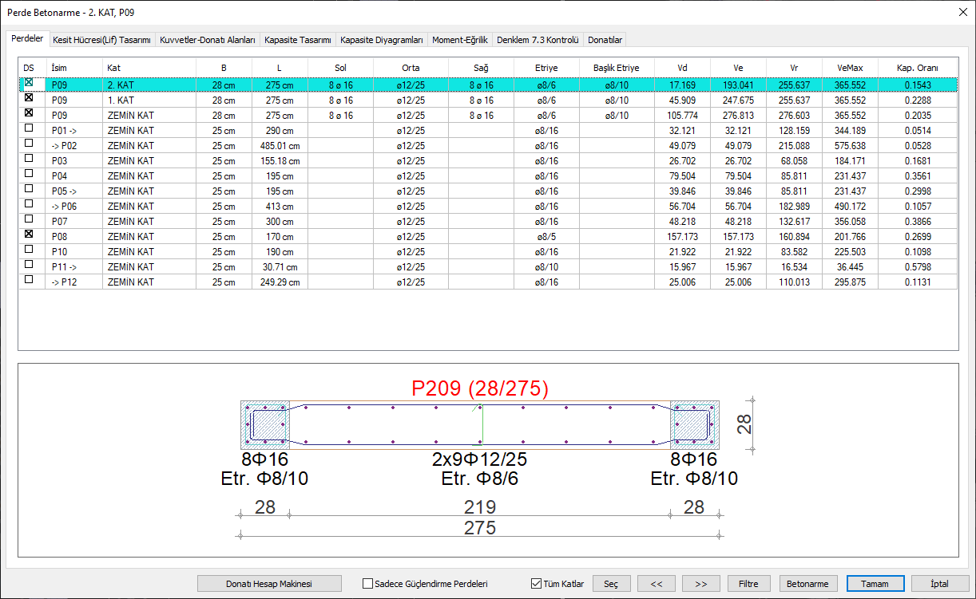The height and width of the screenshot is (599, 976).
Task: Click the Başlık Etriye column header
Action: [x=617, y=68]
